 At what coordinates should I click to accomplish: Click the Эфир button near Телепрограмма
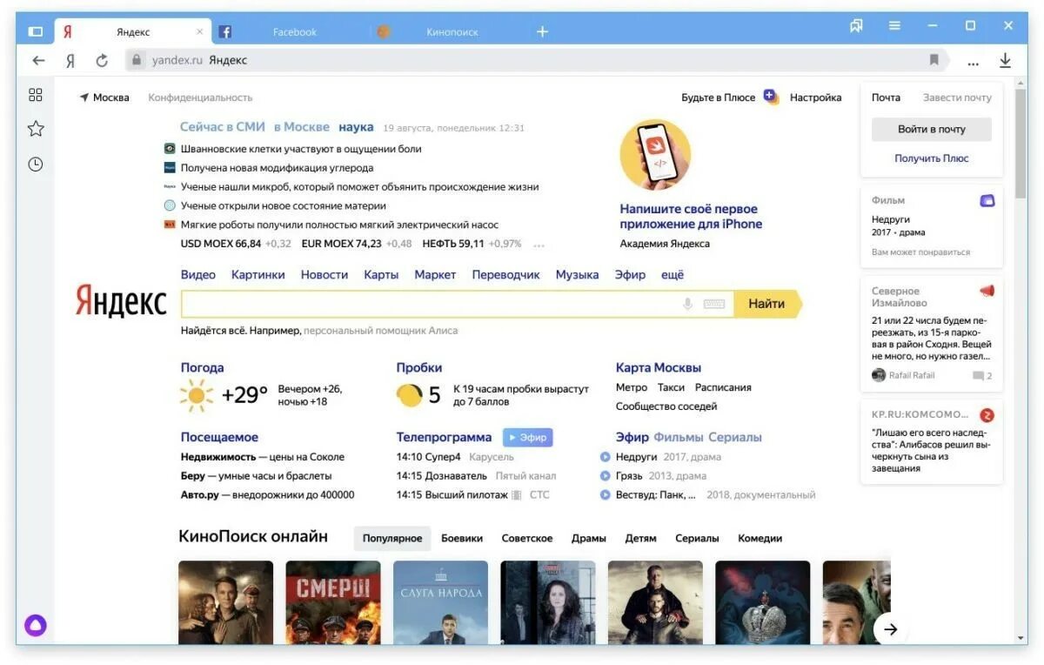pos(528,438)
